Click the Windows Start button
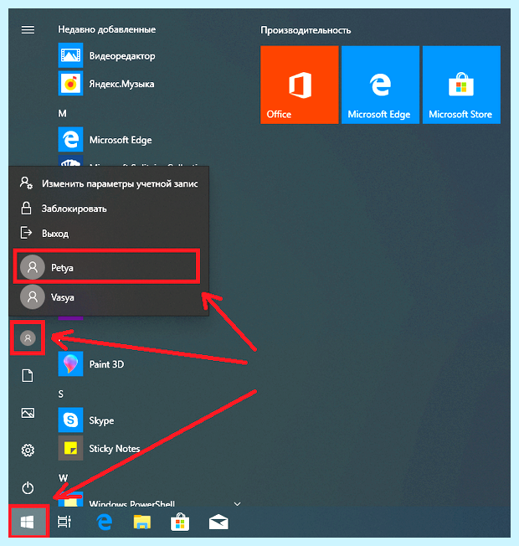 [x=28, y=522]
